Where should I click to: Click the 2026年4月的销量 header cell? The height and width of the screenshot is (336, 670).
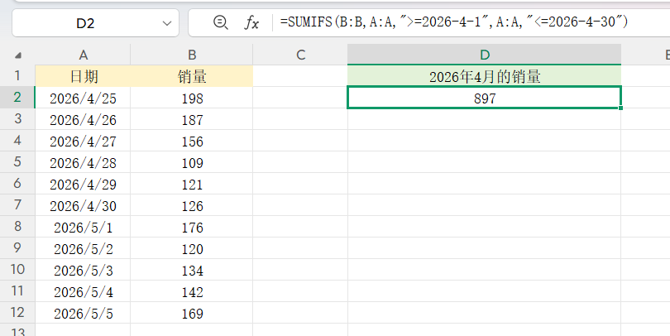point(484,76)
